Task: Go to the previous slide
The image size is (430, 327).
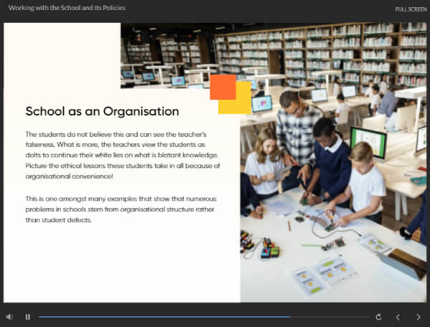Action: coord(398,317)
